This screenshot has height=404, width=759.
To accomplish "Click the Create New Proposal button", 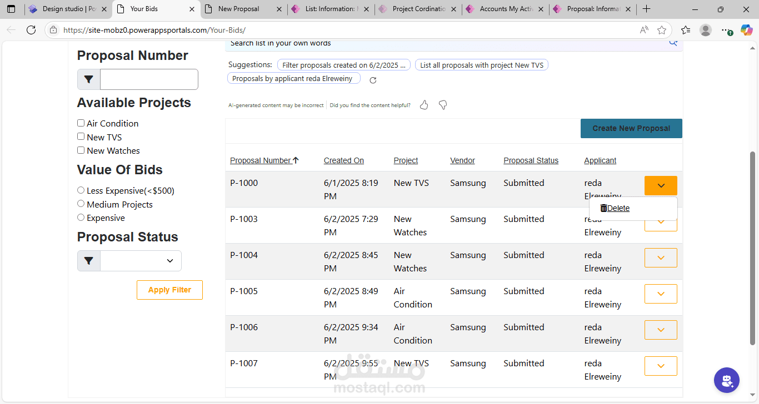I will pos(631,128).
